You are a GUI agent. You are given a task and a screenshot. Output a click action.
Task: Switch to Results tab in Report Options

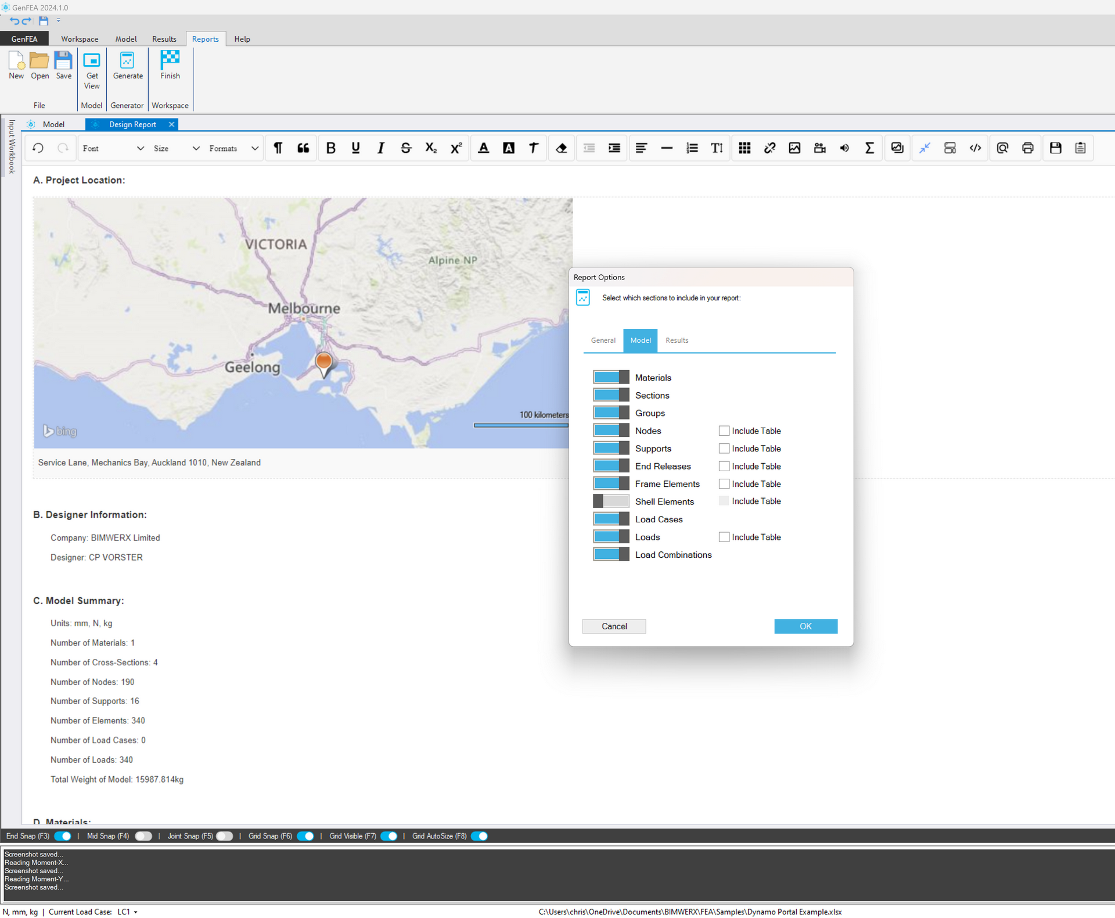[677, 340]
